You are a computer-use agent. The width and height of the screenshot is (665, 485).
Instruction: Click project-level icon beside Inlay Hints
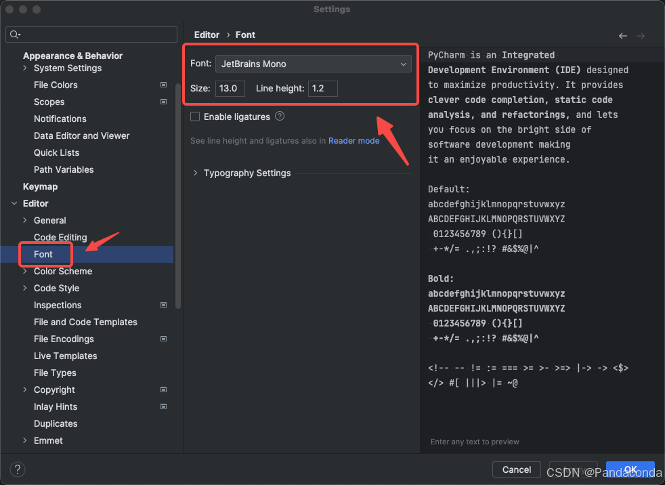coord(163,406)
